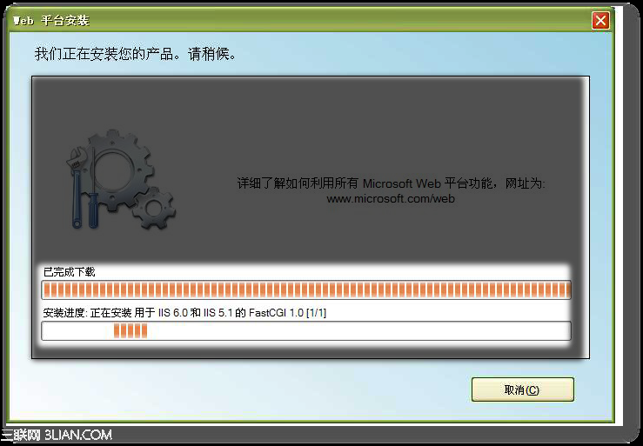Screen dimensions: 643x446
Task: Click the FastCGI installation progress bar
Action: [x=306, y=331]
